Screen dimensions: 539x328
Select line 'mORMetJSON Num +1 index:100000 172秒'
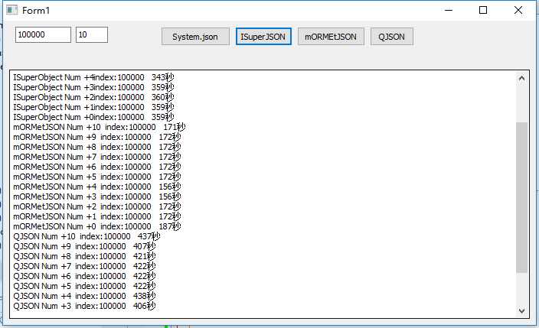pos(97,216)
